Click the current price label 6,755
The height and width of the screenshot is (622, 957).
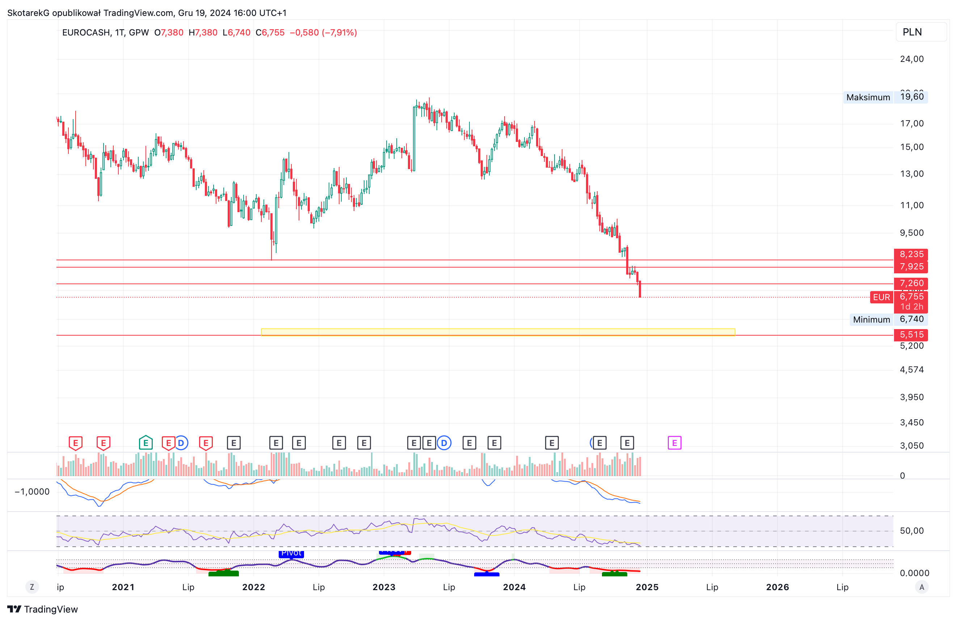tap(911, 297)
